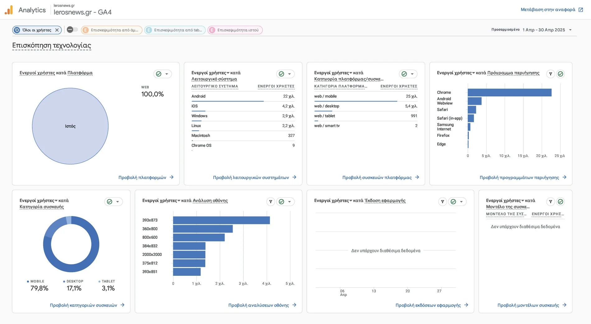Screen dimensions: 591x324
Task: Toggle 'Επισκεψιμότητα από tab...' comparison chip
Action: coord(175,30)
